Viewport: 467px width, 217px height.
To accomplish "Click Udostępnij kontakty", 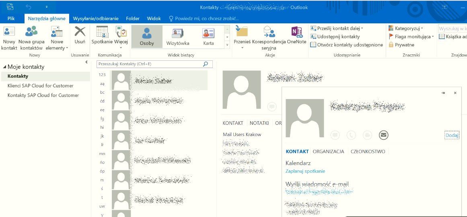I will pos(335,37).
